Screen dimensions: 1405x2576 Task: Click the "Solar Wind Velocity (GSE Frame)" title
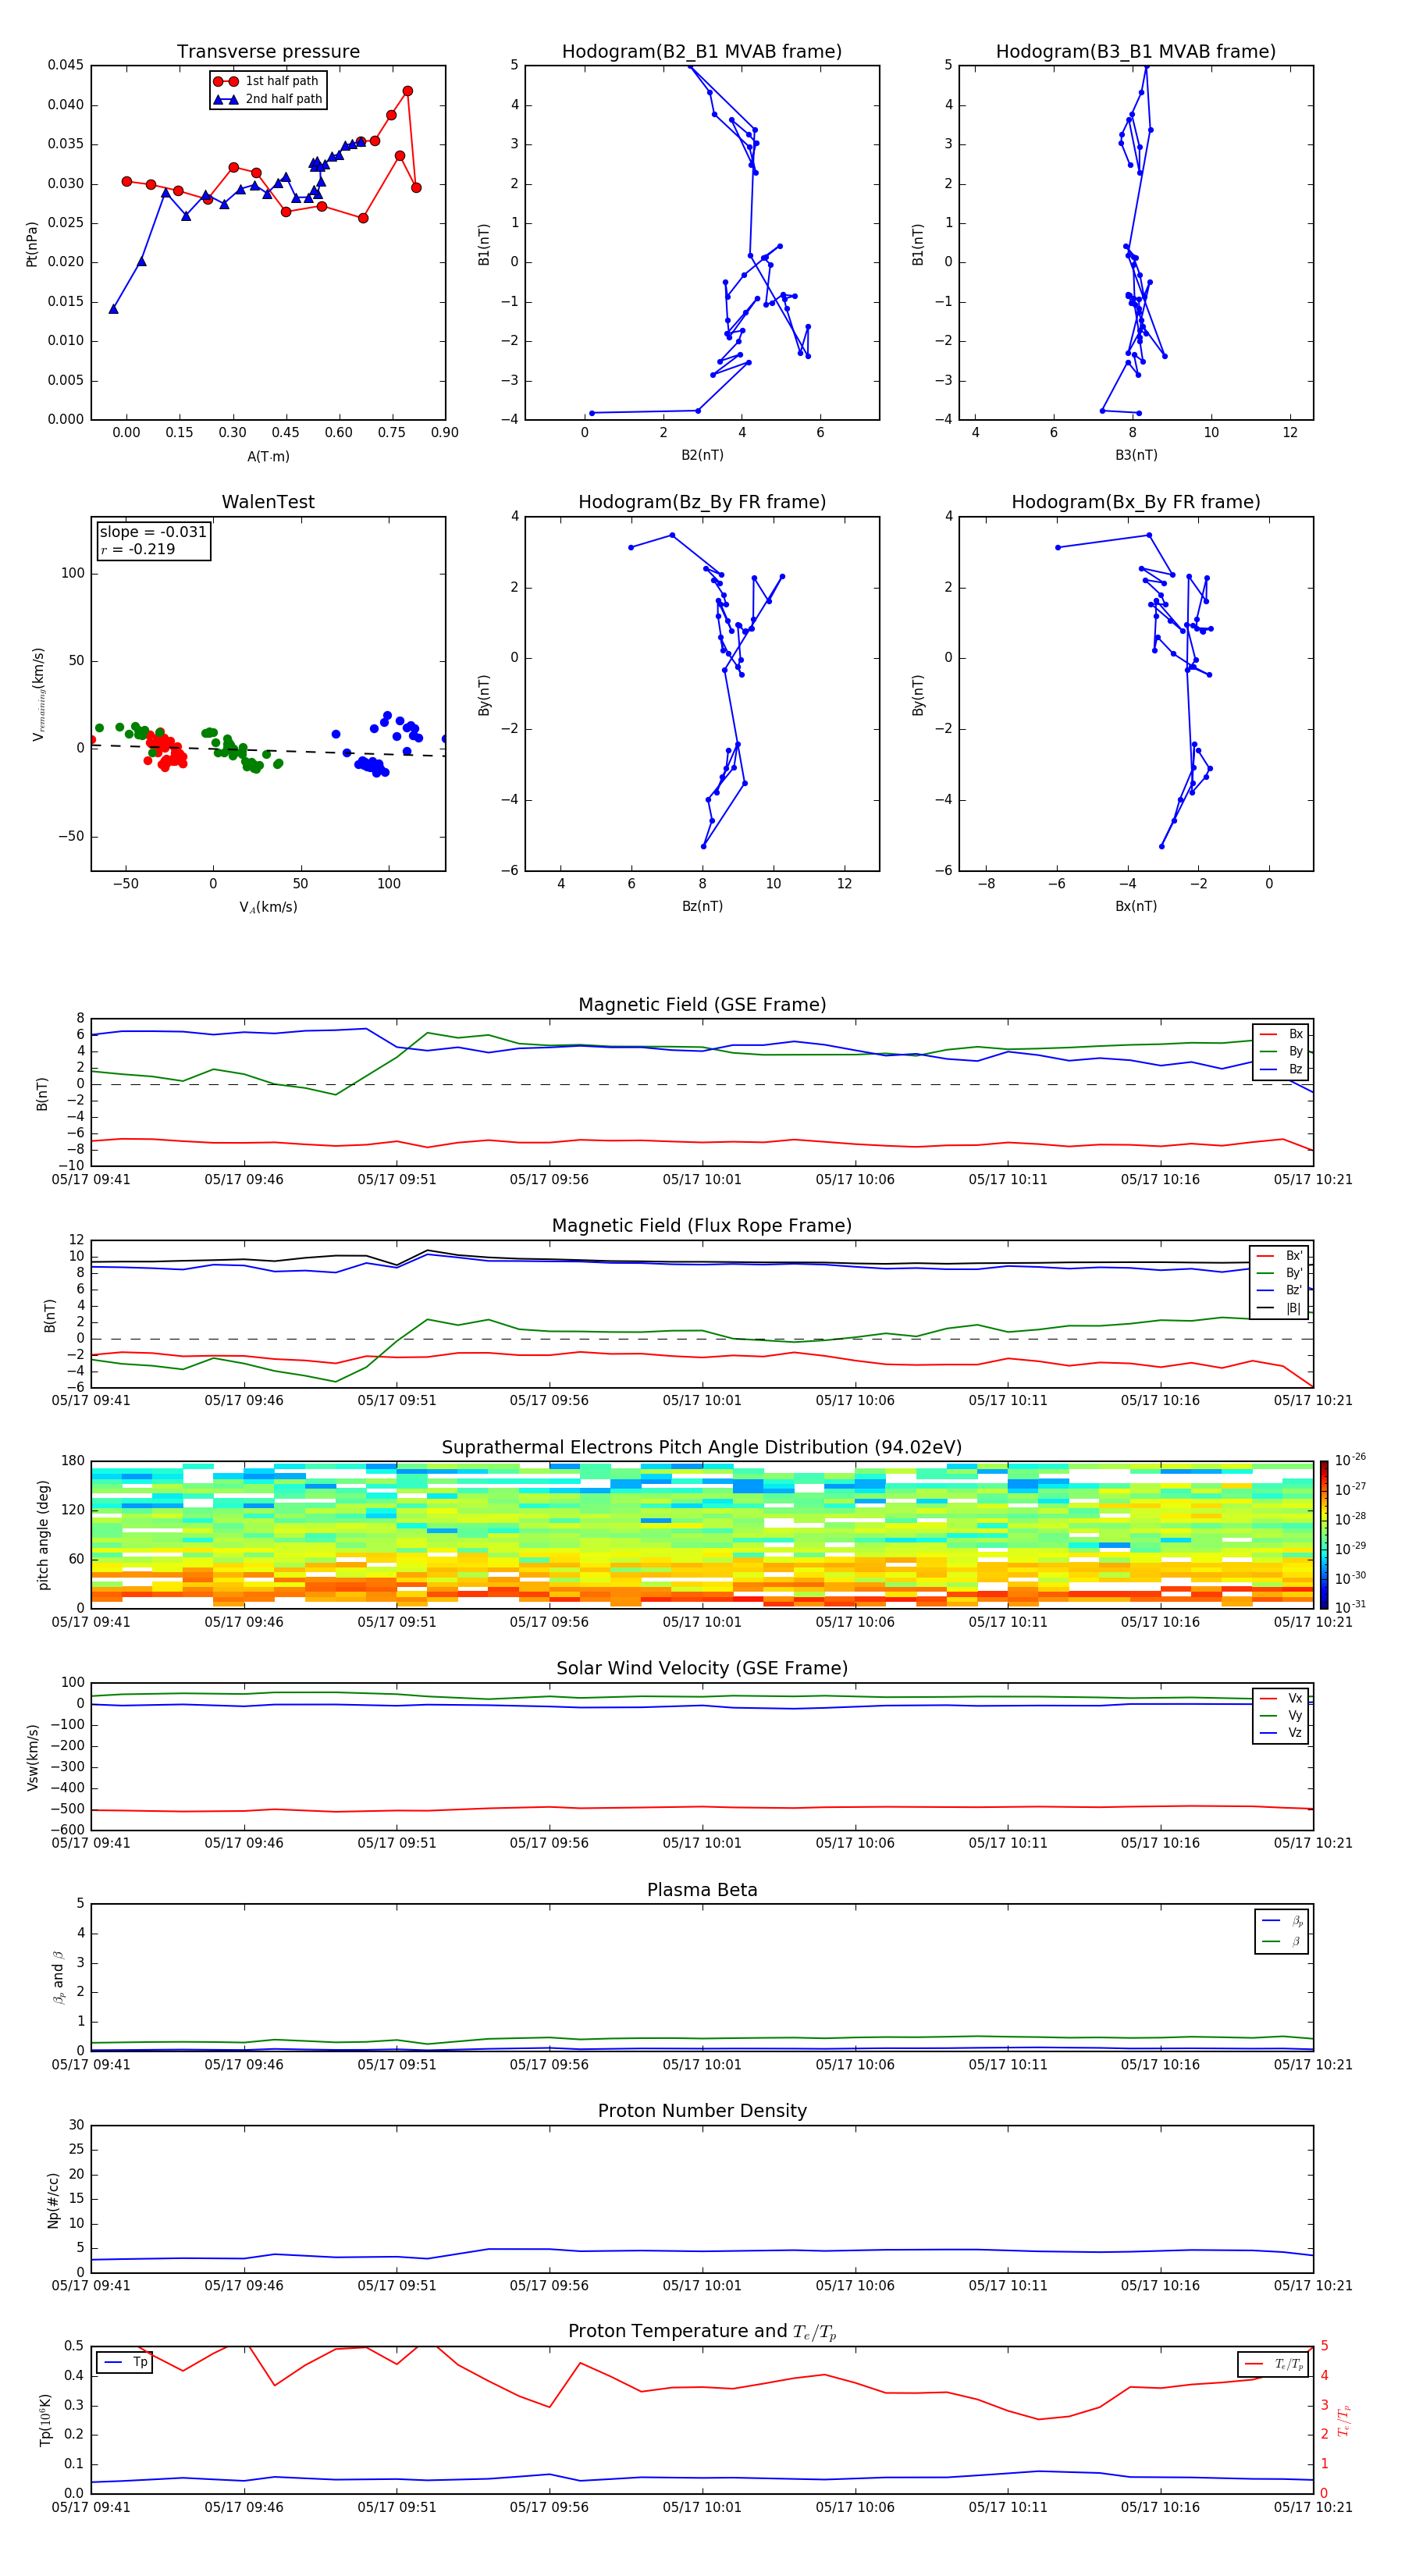(x=702, y=1668)
